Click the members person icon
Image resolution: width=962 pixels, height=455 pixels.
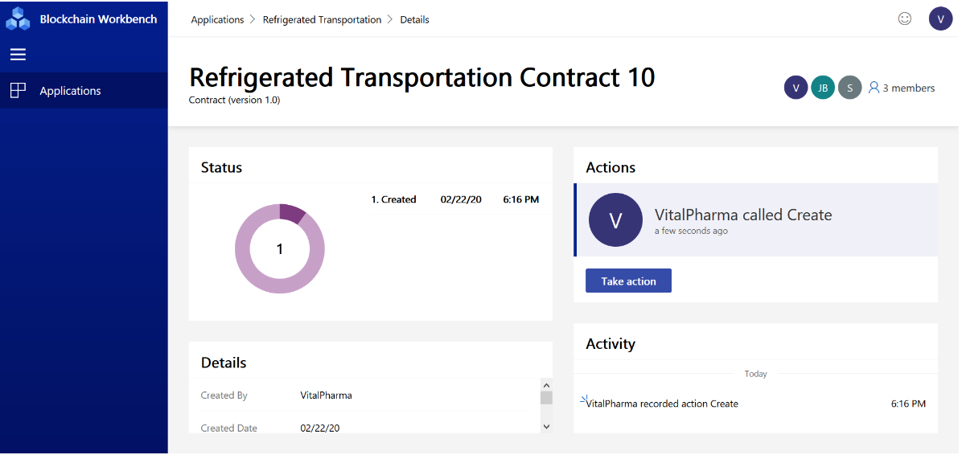pos(874,88)
